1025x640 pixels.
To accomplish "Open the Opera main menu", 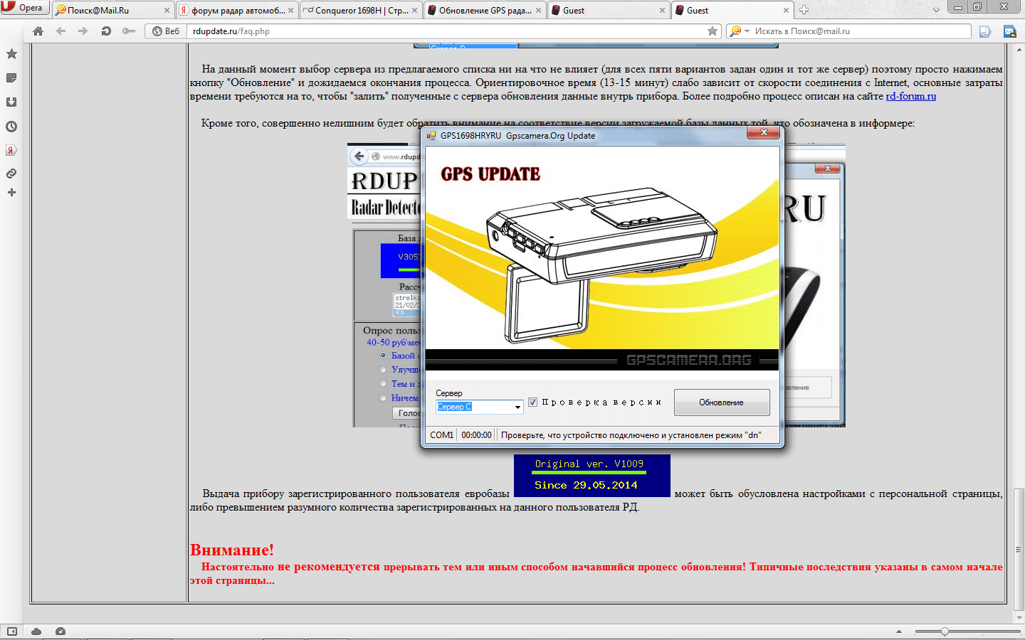I will pyautogui.click(x=25, y=8).
